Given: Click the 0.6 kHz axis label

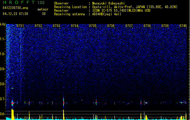Looking at the screenshot, I should click(3, 114).
